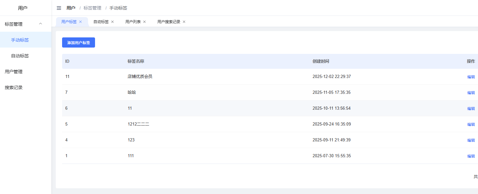The image size is (478, 194).
Task: Edit the 店铺优质会员 tag row
Action: (471, 77)
